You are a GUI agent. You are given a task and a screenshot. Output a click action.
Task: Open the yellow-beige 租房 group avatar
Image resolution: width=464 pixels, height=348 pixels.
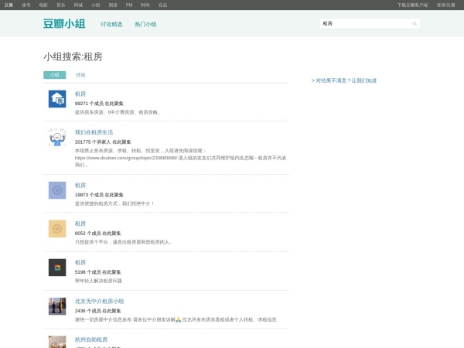point(57,228)
